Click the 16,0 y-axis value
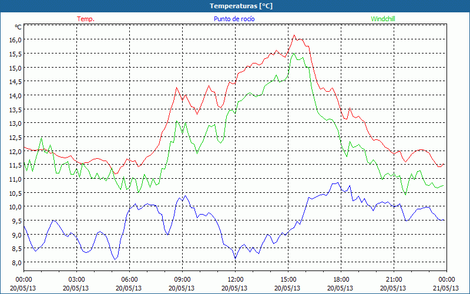 pos(15,39)
